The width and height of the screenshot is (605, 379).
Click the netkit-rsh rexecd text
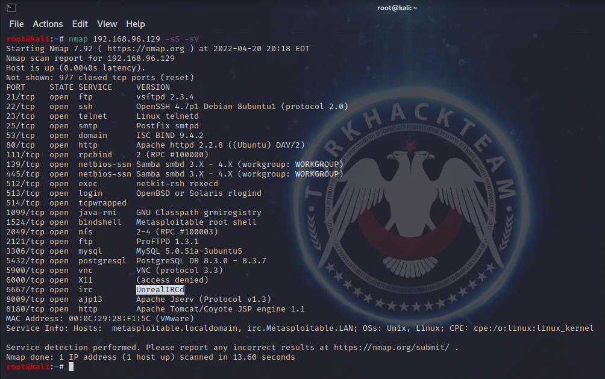point(177,184)
